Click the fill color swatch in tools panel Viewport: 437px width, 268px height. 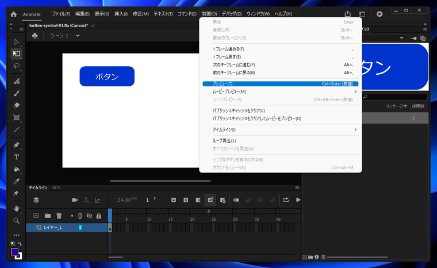tap(14, 252)
